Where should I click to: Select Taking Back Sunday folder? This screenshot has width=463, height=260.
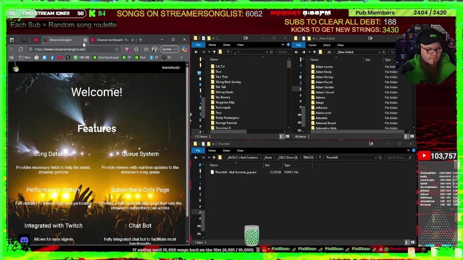tap(228, 82)
